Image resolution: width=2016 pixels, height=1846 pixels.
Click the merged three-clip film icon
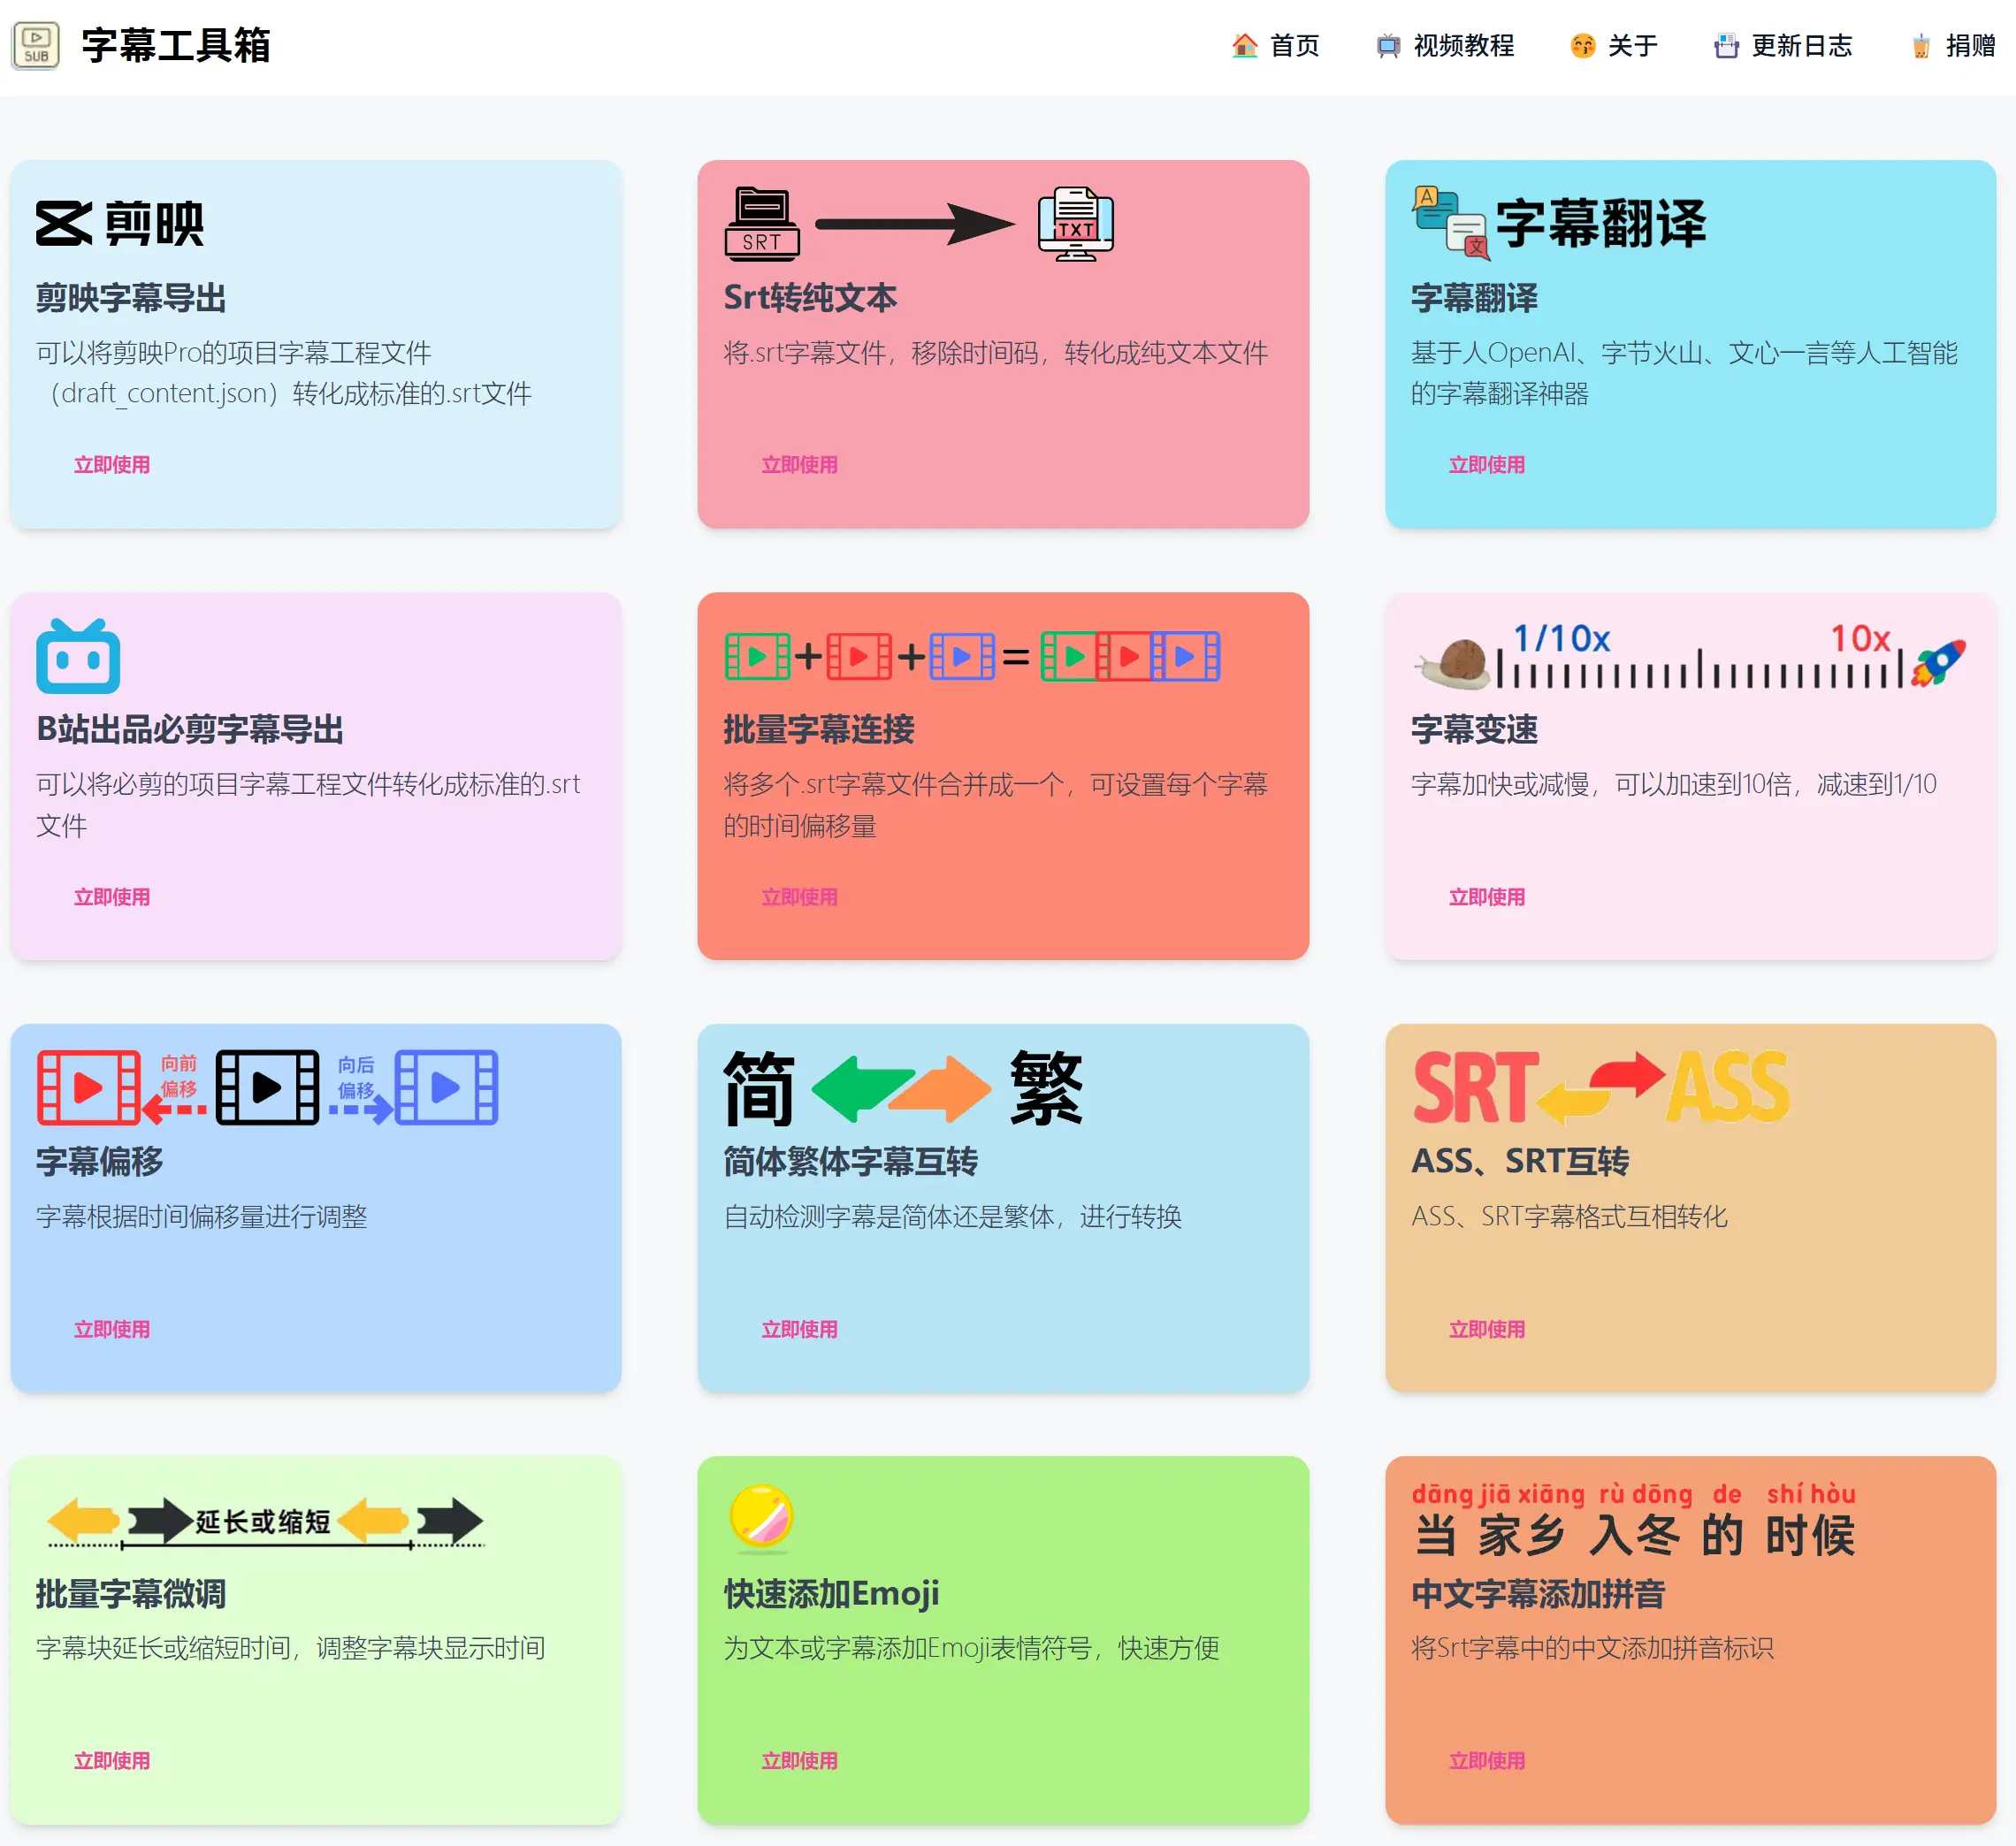click(1131, 657)
